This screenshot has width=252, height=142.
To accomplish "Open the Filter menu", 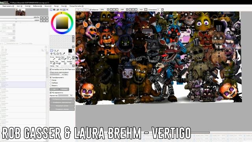I will [48, 6].
